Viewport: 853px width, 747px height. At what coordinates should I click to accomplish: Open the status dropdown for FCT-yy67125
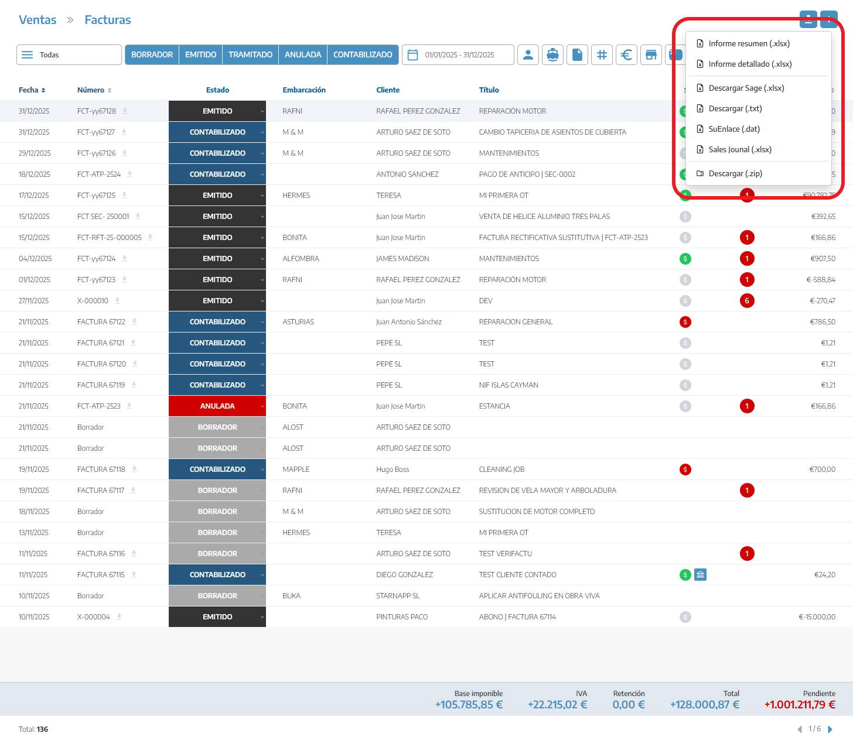click(217, 196)
